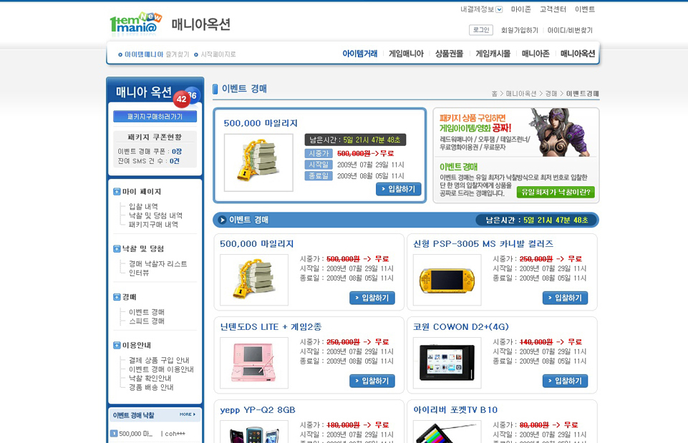Viewport: 688px width, 443px height.
Task: Go to the 게임캐시몰 menu
Action: pos(493,54)
